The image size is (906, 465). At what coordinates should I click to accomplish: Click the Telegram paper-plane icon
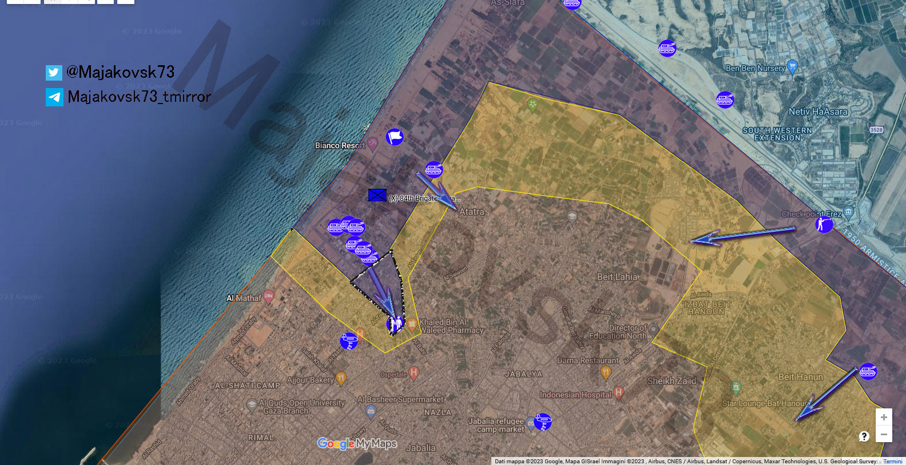[x=54, y=97]
